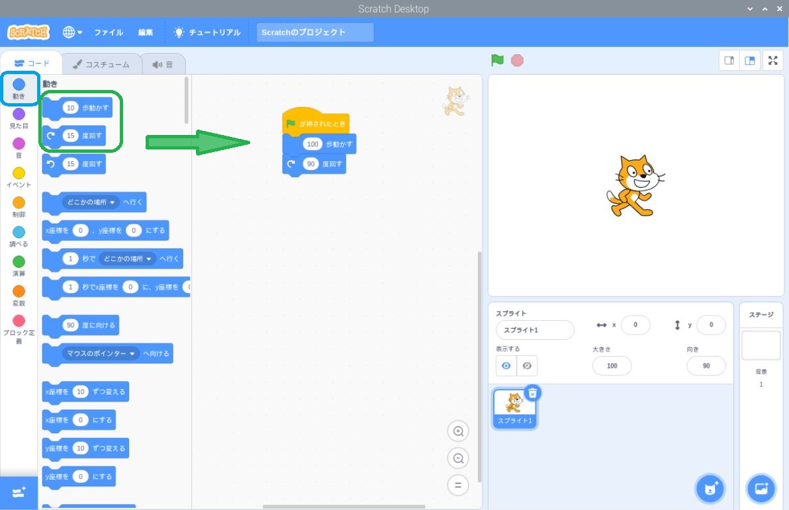This screenshot has height=510, width=789.
Task: Run the project with the green flag
Action: click(x=497, y=60)
